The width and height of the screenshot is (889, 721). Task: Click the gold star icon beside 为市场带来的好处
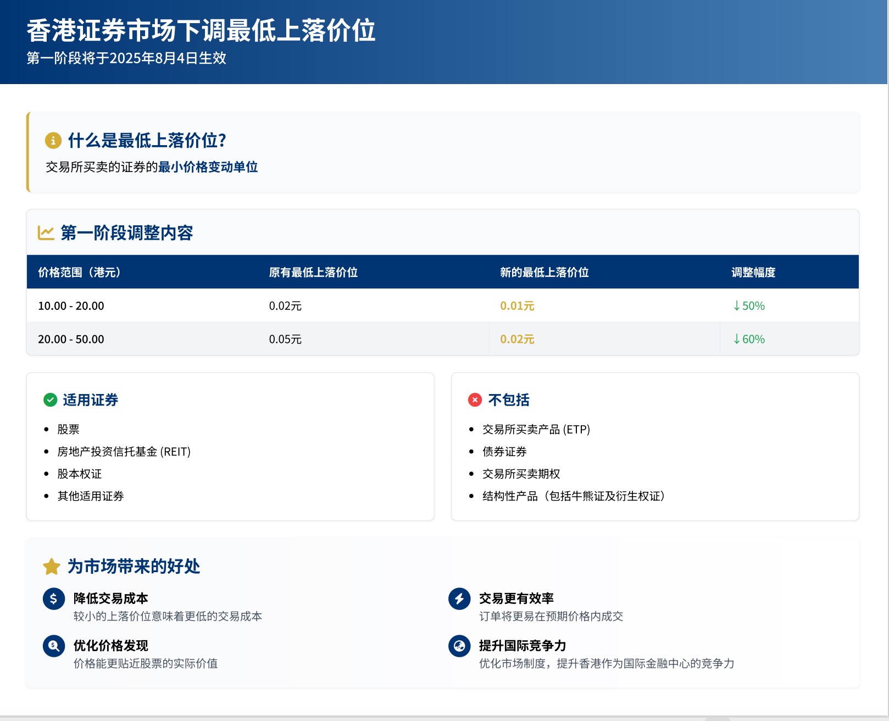point(52,567)
